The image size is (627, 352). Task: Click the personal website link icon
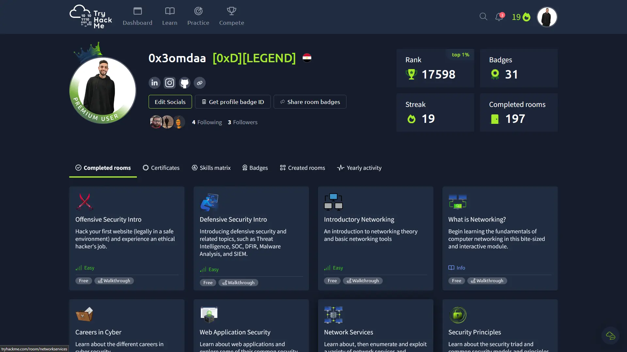[200, 83]
